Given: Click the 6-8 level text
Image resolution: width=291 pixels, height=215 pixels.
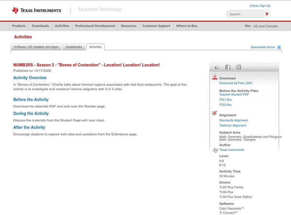Looking at the screenshot, I should (x=222, y=161).
